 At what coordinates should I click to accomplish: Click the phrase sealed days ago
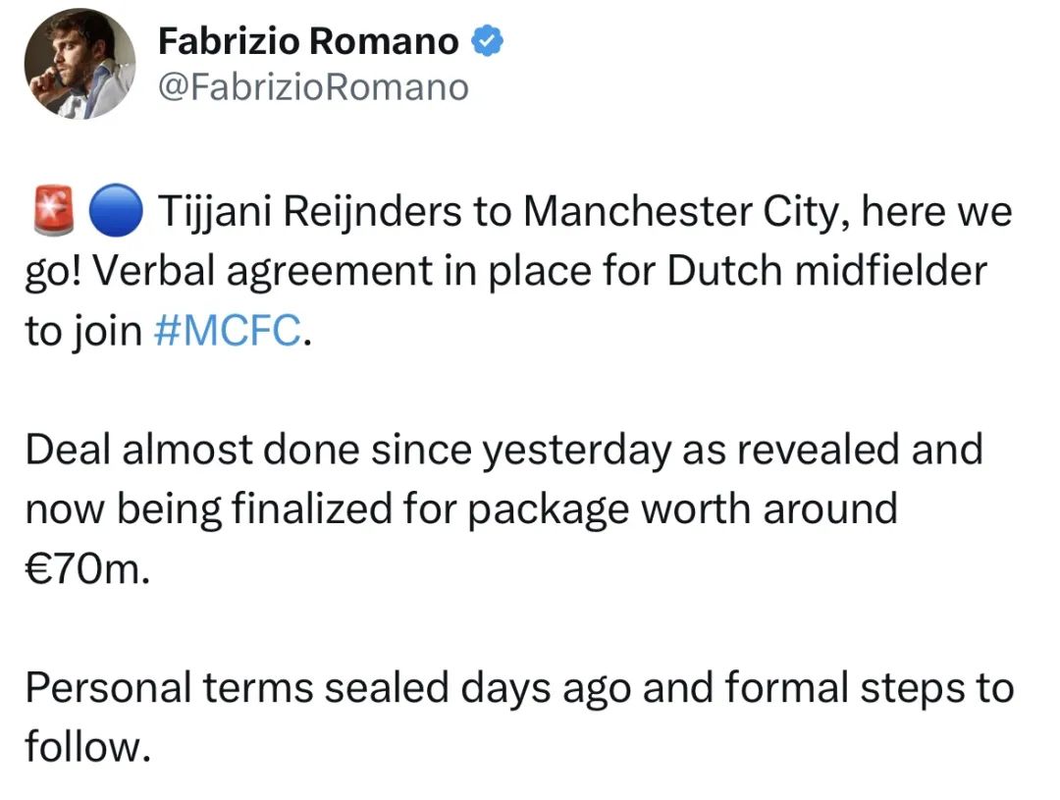pyautogui.click(x=477, y=689)
